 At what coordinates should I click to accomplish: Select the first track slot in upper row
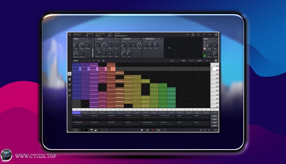pos(81,117)
